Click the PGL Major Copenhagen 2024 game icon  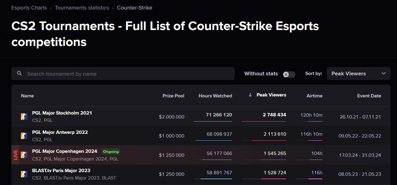tap(24, 155)
